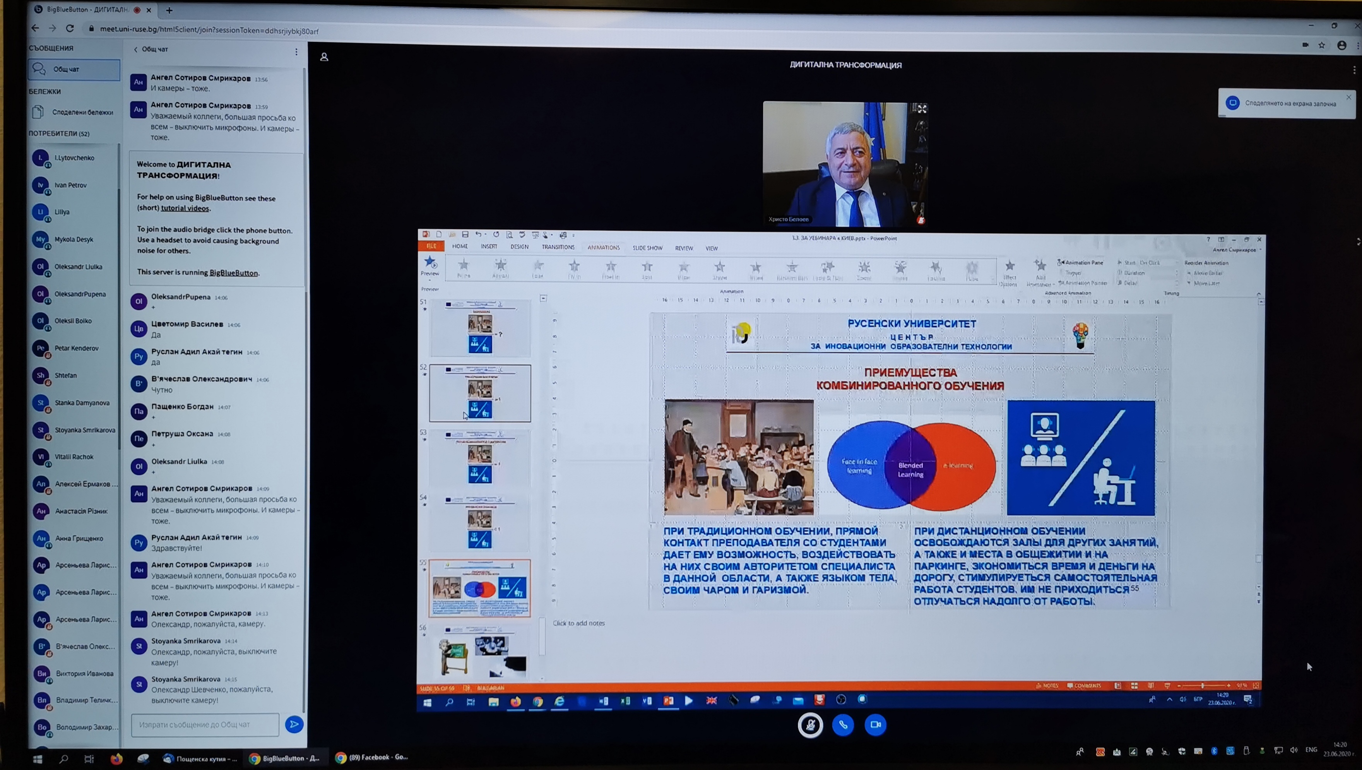Reload the browser page
The height and width of the screenshot is (770, 1362).
pyautogui.click(x=70, y=29)
